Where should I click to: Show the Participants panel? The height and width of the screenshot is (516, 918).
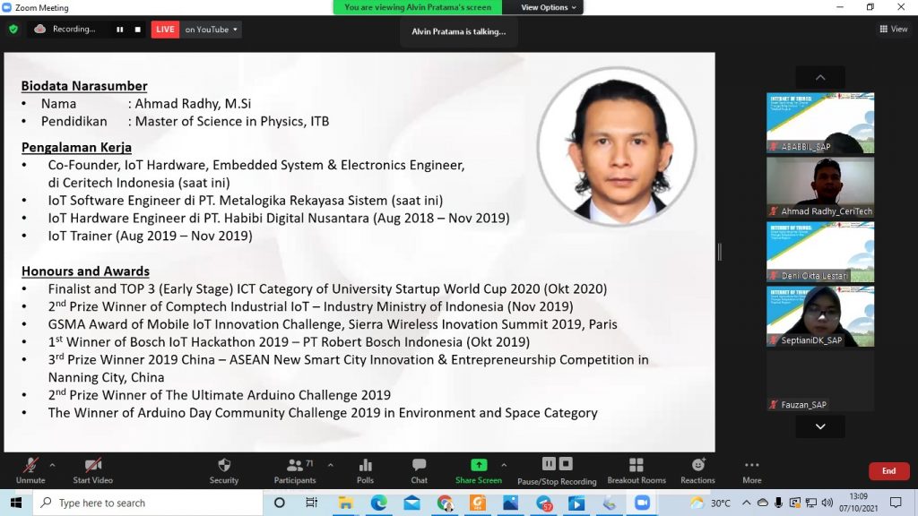click(295, 471)
